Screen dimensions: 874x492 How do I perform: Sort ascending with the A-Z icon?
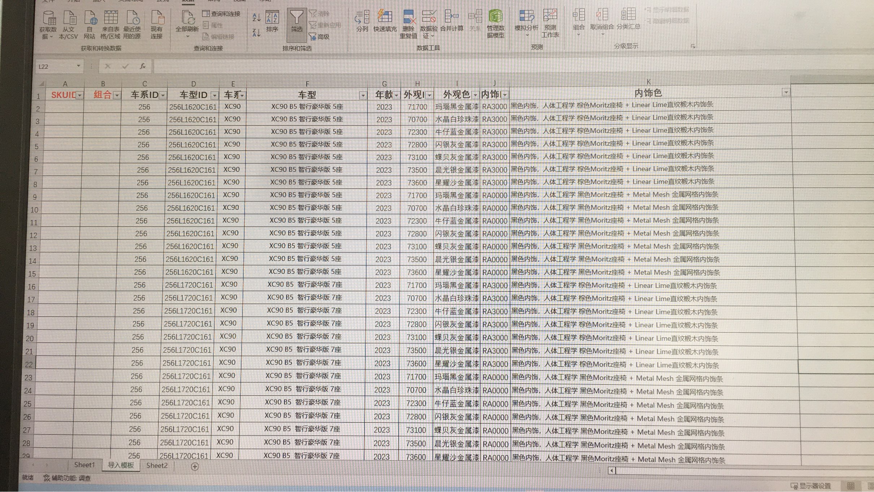coord(256,17)
